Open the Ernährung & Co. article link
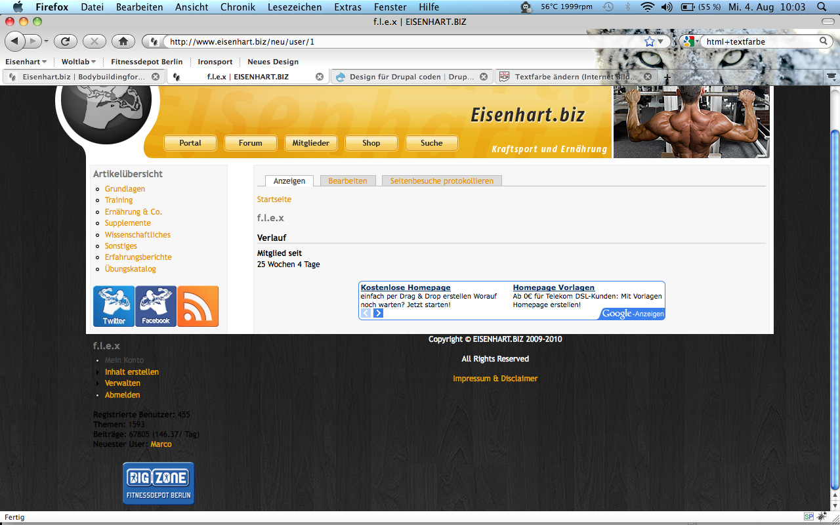This screenshot has height=525, width=840. click(x=133, y=212)
